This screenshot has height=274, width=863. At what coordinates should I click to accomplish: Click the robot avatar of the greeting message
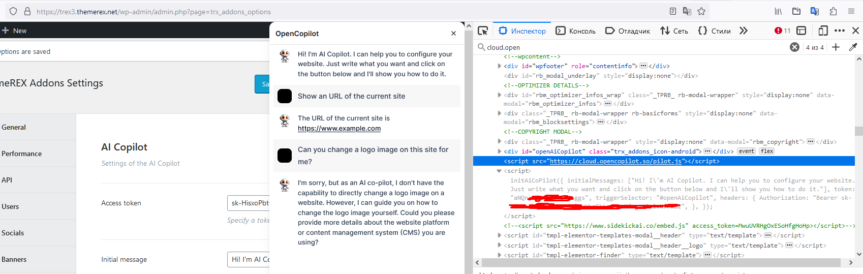pyautogui.click(x=285, y=56)
